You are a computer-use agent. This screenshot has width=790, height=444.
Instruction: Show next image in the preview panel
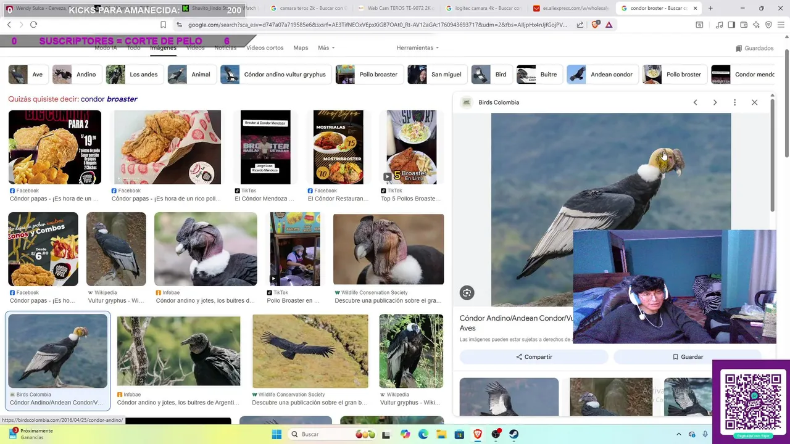(x=715, y=102)
